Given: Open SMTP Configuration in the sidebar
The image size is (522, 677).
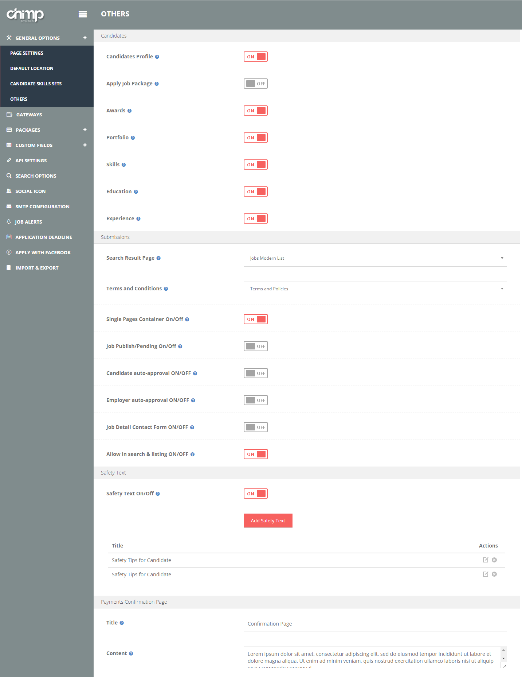Looking at the screenshot, I should point(42,206).
